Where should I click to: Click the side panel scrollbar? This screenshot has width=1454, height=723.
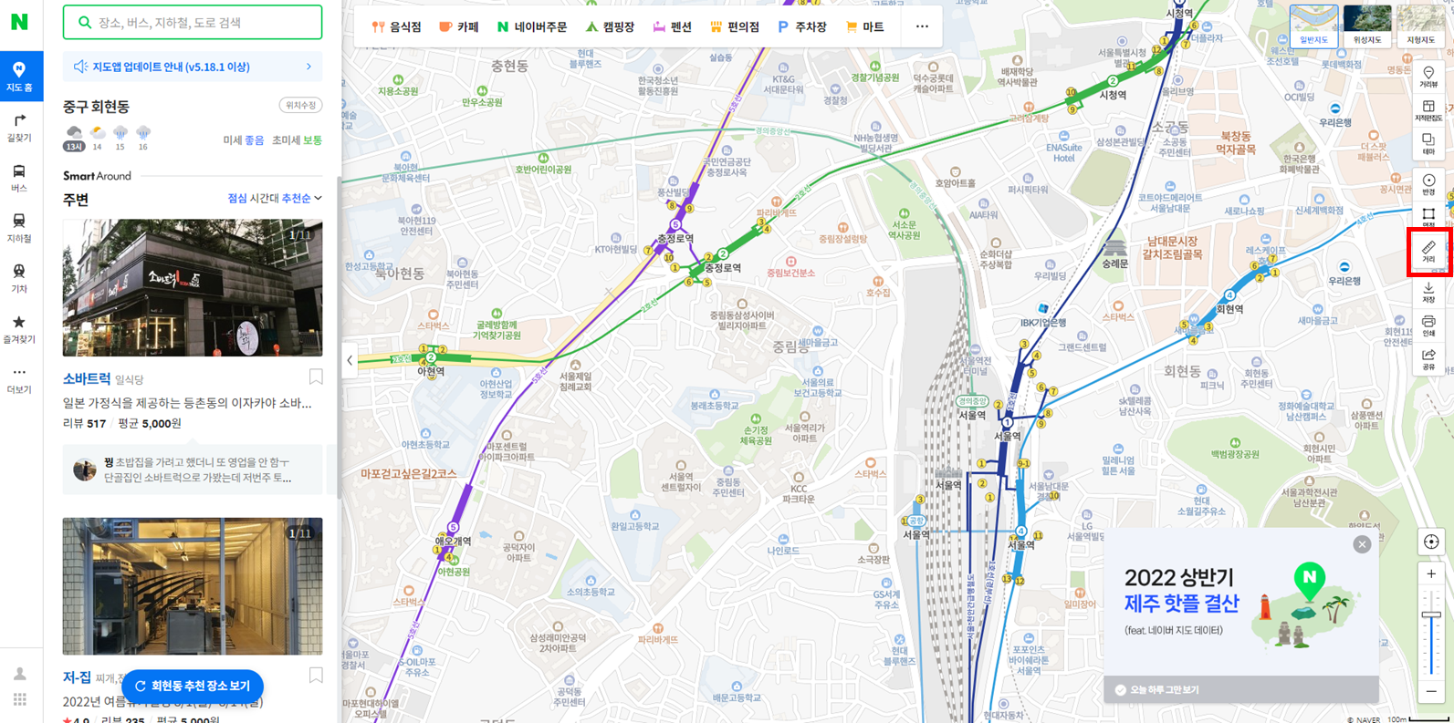point(340,337)
